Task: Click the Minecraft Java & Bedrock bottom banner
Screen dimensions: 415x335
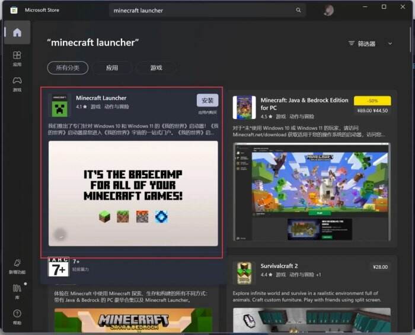Action: tap(133, 320)
